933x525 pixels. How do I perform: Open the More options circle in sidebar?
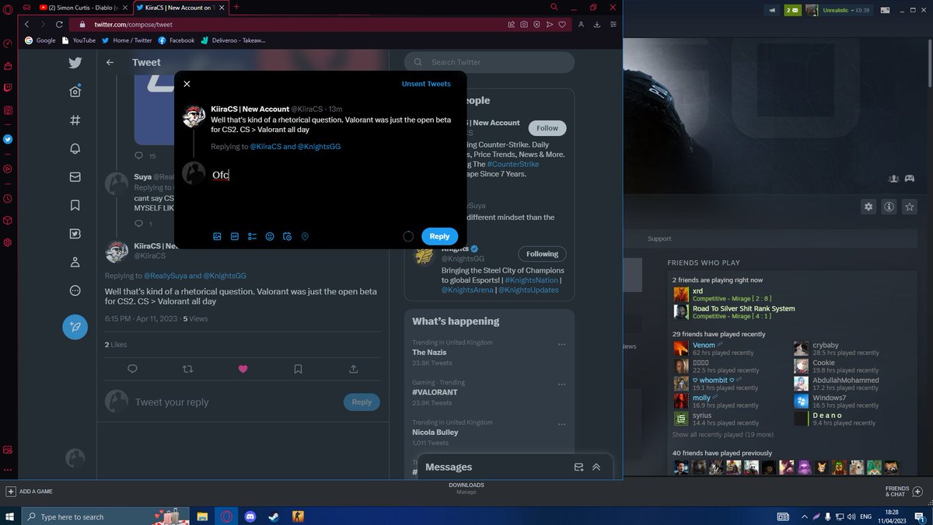[75, 290]
